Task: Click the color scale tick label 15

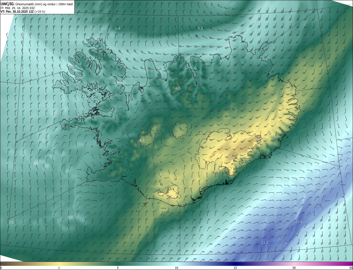Action: coord(235,268)
